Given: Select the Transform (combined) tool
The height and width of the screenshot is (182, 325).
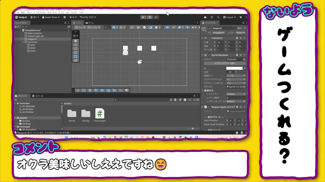Looking at the screenshot, I should (x=76, y=60).
